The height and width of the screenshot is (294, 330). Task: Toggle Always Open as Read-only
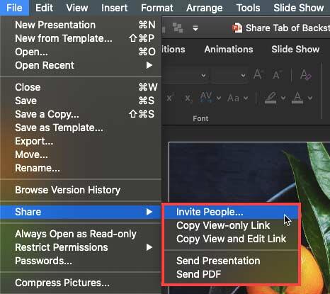tap(81, 234)
